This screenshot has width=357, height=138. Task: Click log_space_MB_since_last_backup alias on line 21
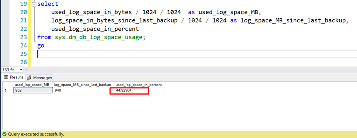click(x=293, y=21)
